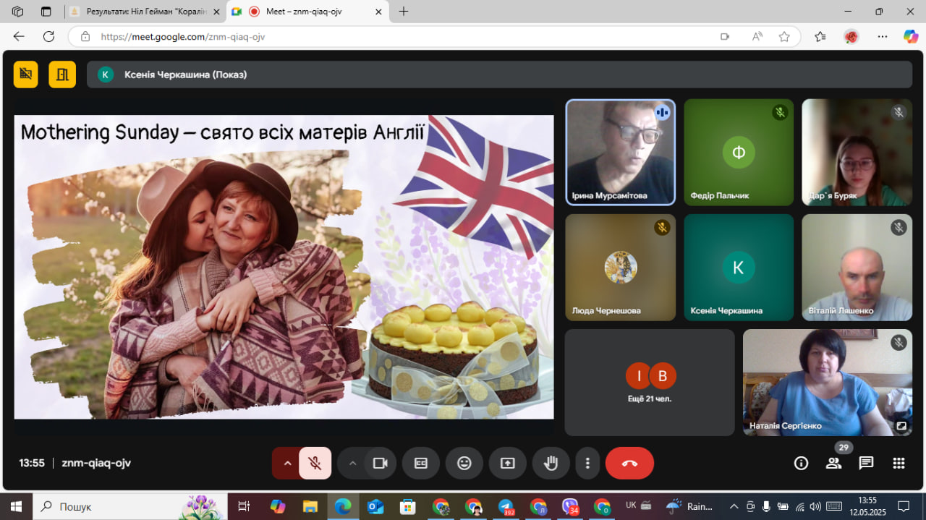926x520 pixels.
Task: Select Ксенія Черкашина participant tile
Action: click(x=739, y=268)
